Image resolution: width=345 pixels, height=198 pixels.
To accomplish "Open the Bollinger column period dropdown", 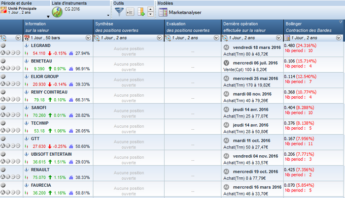I will pos(339,38).
